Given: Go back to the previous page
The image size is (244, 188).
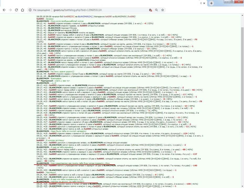Looking at the screenshot, I should (x=4, y=10).
